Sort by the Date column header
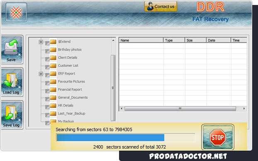The height and width of the screenshot is (161, 258). [219, 40]
